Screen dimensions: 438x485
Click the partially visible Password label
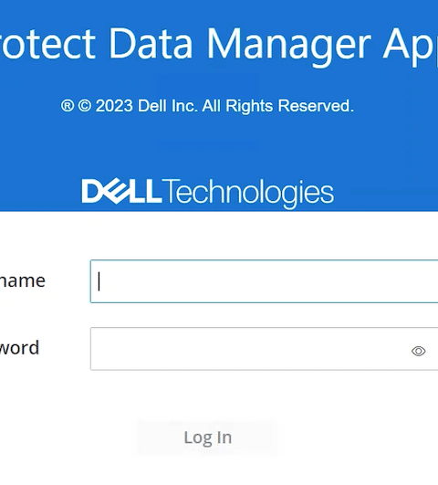point(19,348)
